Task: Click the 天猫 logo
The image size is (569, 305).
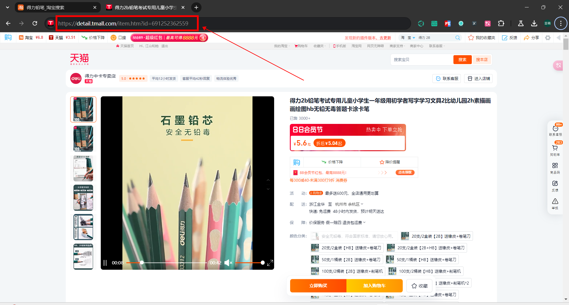Action: click(x=79, y=59)
